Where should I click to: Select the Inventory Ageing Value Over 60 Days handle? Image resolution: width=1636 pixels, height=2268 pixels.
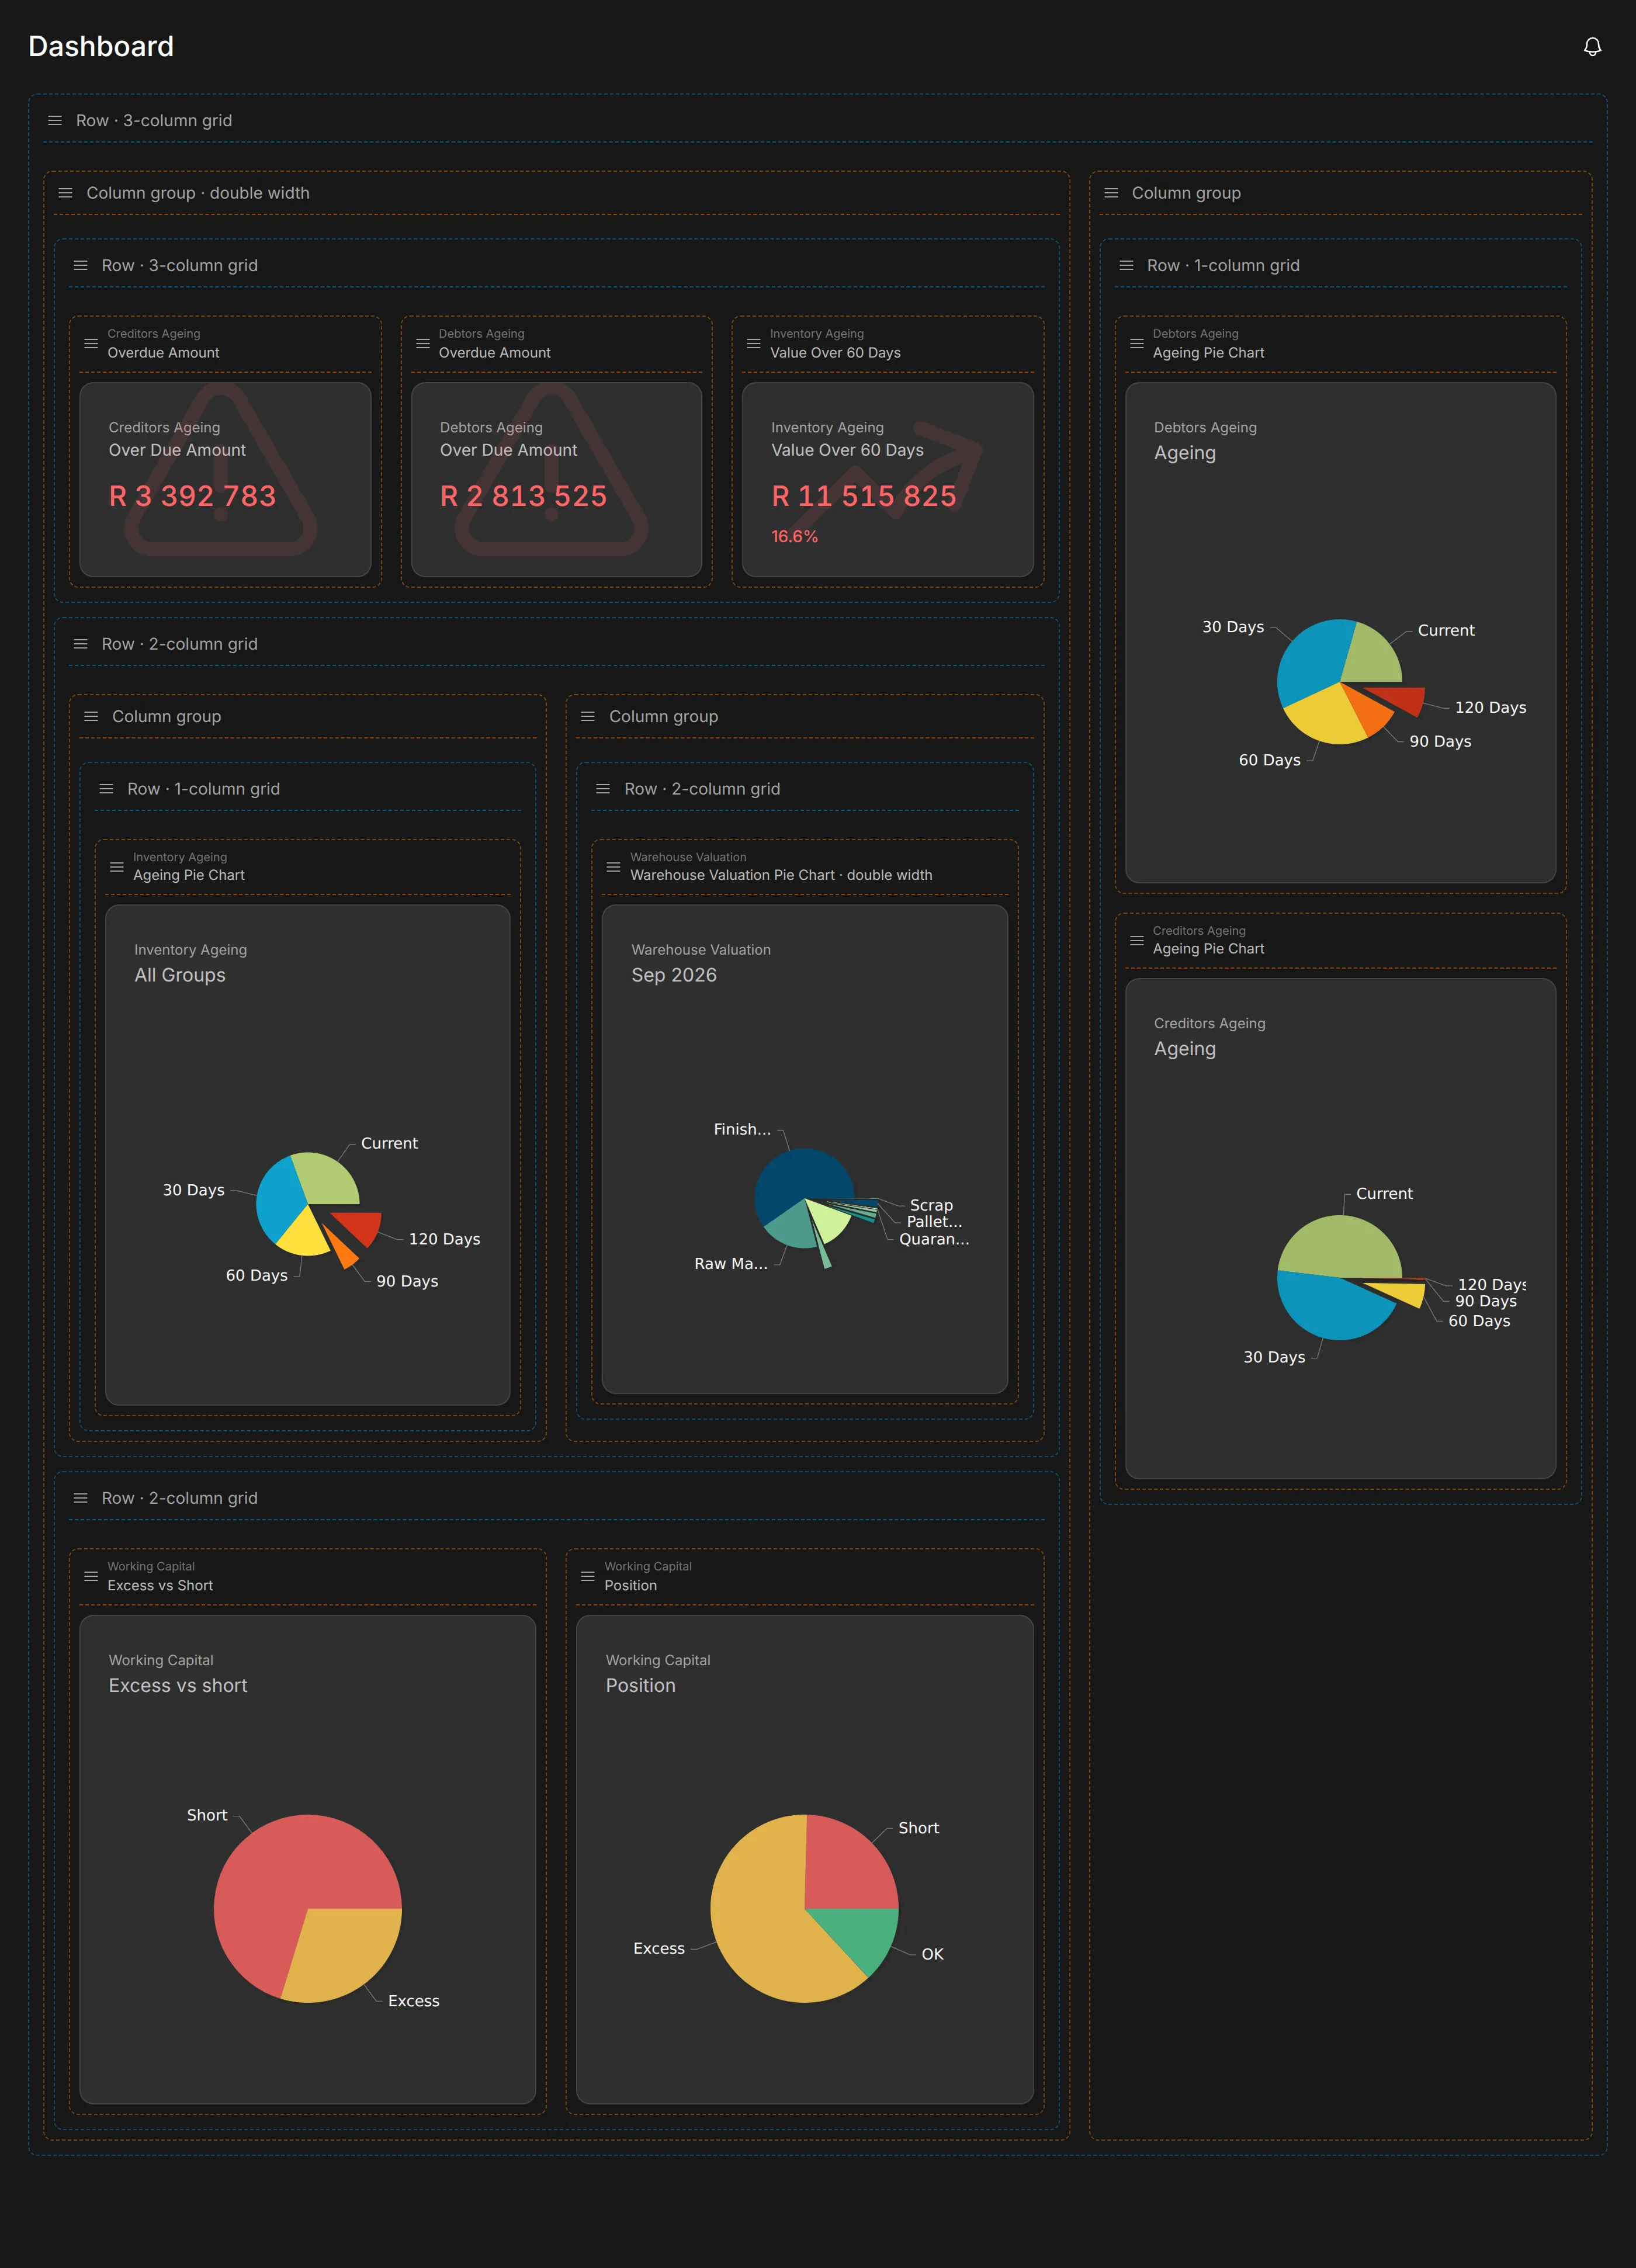click(x=753, y=343)
